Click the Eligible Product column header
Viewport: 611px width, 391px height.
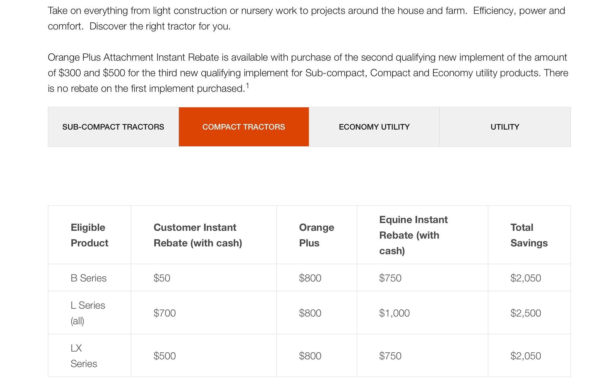pyautogui.click(x=90, y=235)
